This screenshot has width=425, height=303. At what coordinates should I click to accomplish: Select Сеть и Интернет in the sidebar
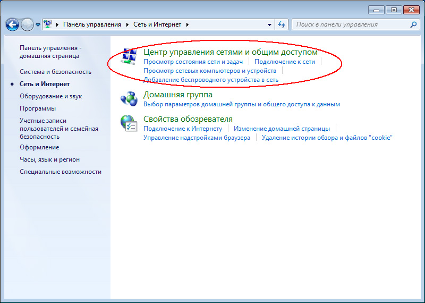[x=45, y=84]
